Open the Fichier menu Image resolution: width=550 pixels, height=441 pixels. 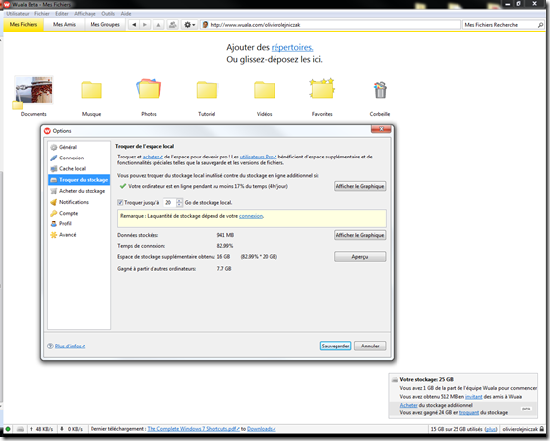42,14
